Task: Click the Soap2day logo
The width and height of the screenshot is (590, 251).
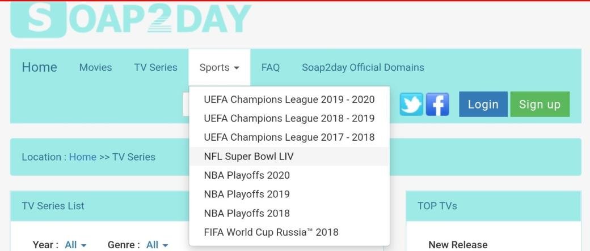Action: click(x=130, y=19)
